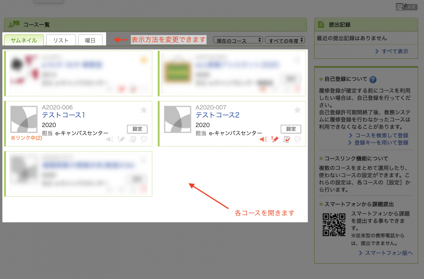The height and width of the screenshot is (279, 424).
Task: Toggle the orange star on the top-left course
Action: 144,60
